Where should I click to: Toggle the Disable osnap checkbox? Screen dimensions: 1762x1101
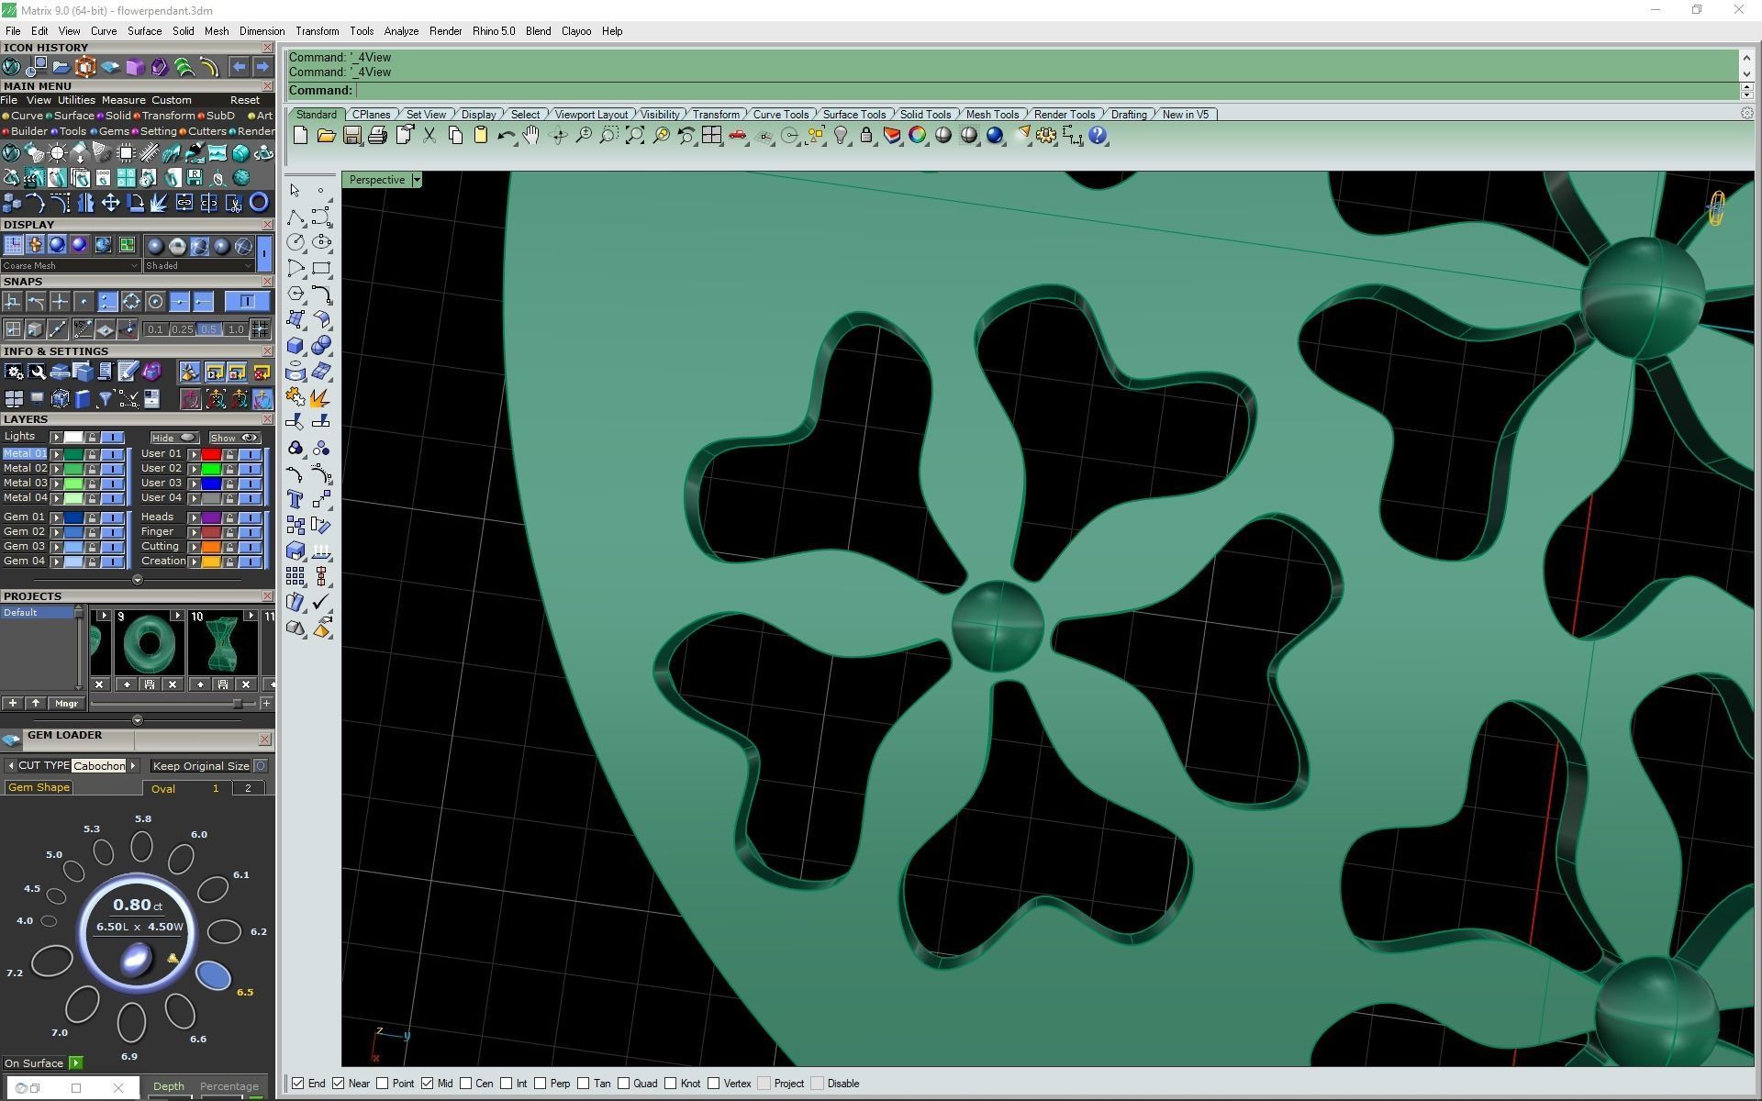(818, 1084)
